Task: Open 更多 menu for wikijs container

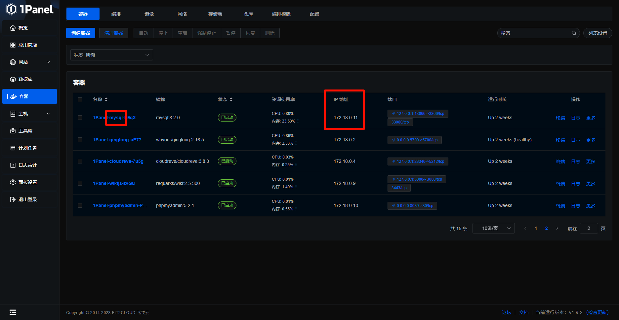Action: point(591,184)
